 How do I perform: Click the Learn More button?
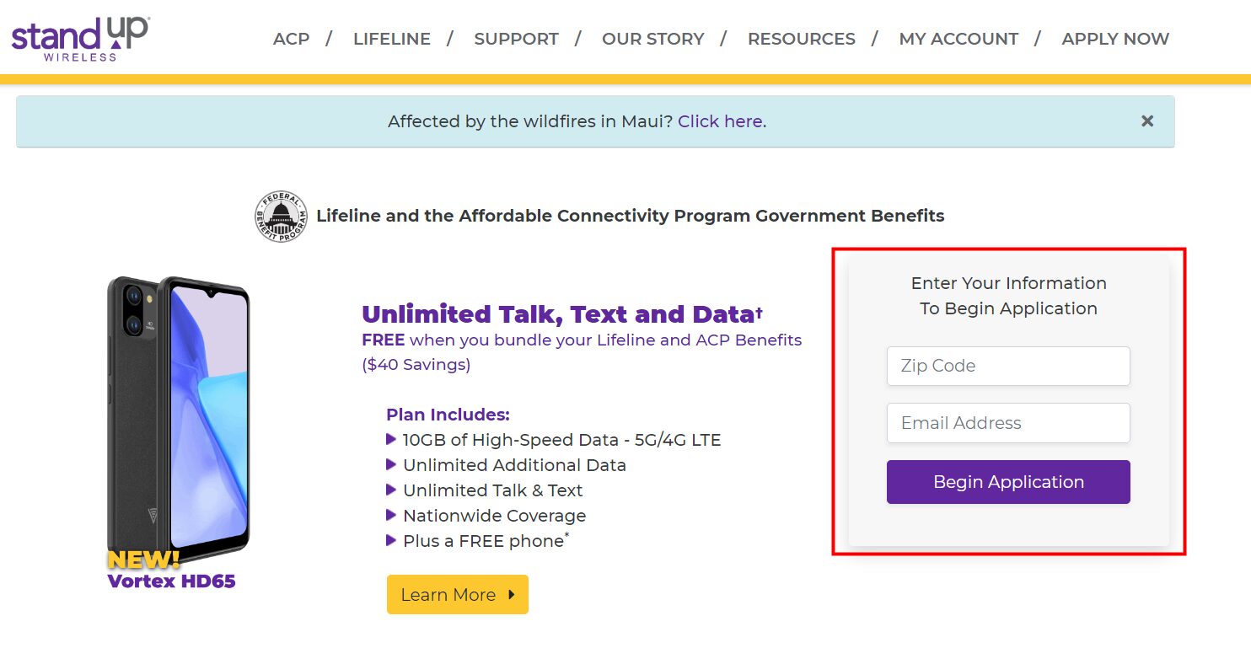(457, 595)
